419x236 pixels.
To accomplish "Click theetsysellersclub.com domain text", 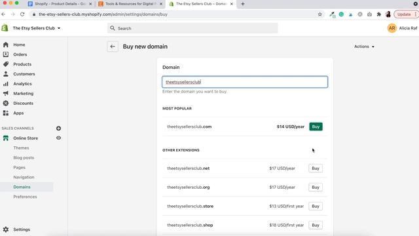I will pyautogui.click(x=189, y=127).
